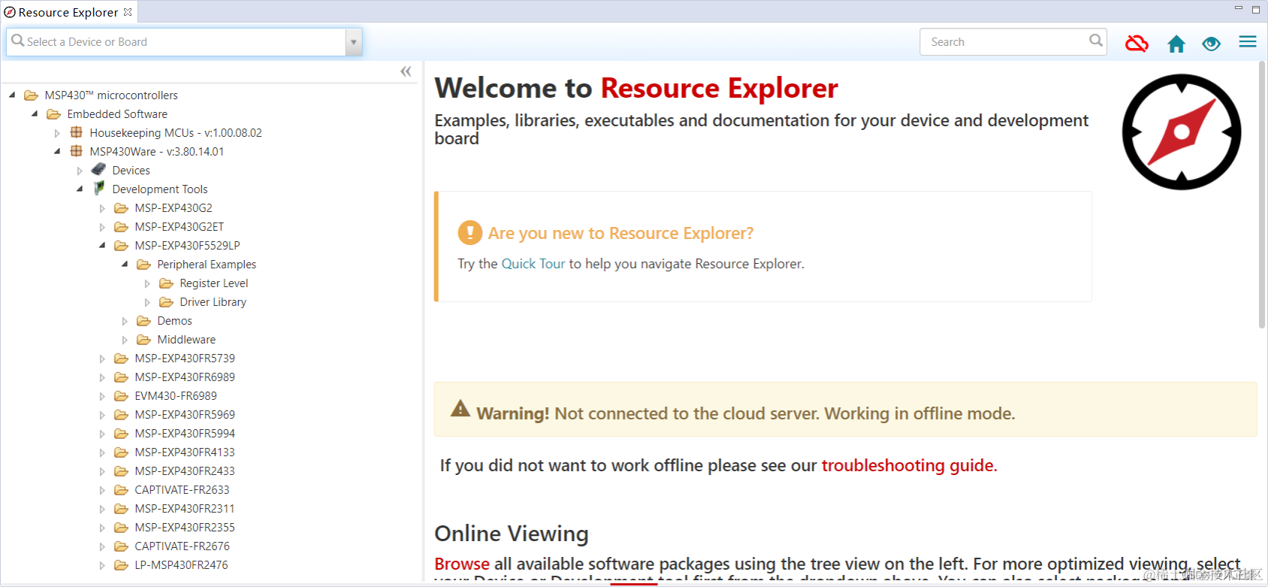Image resolution: width=1268 pixels, height=587 pixels.
Task: Click the EVM430-FR6989 folder icon
Action: pos(121,396)
